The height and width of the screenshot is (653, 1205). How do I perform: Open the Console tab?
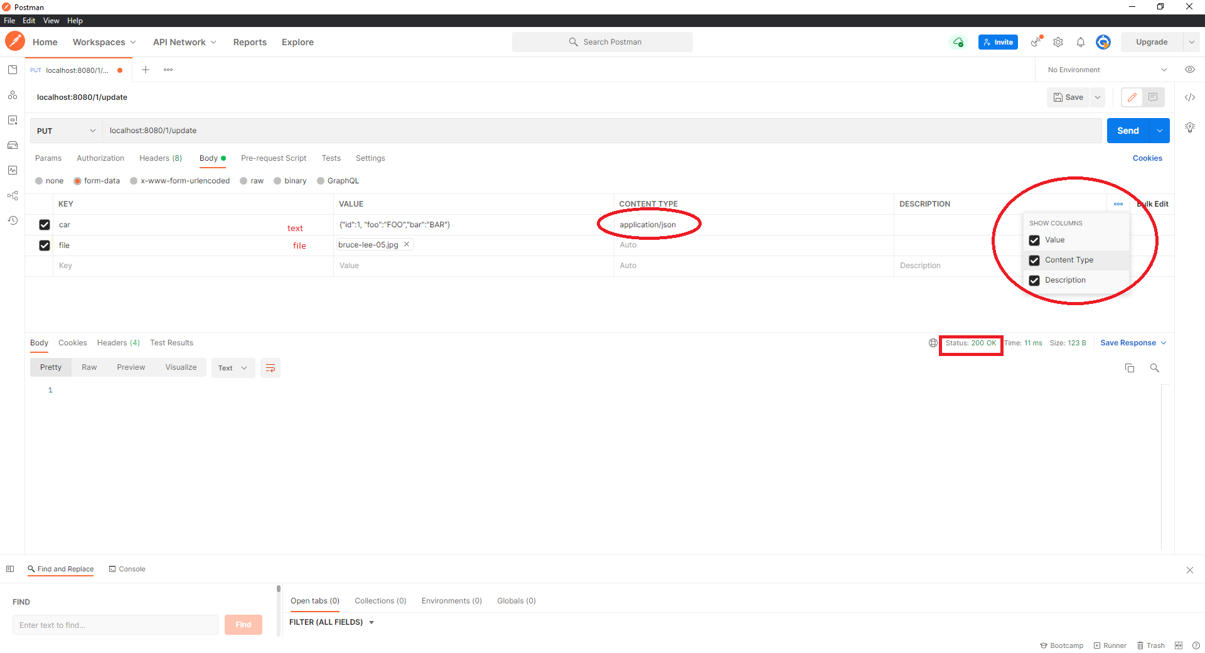coord(127,569)
